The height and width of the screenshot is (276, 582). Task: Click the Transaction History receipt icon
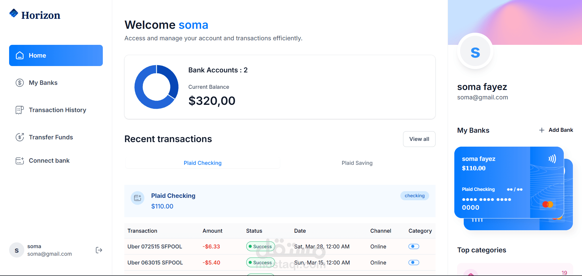click(20, 110)
